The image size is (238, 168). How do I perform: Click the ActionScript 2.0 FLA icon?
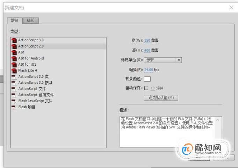(14, 46)
